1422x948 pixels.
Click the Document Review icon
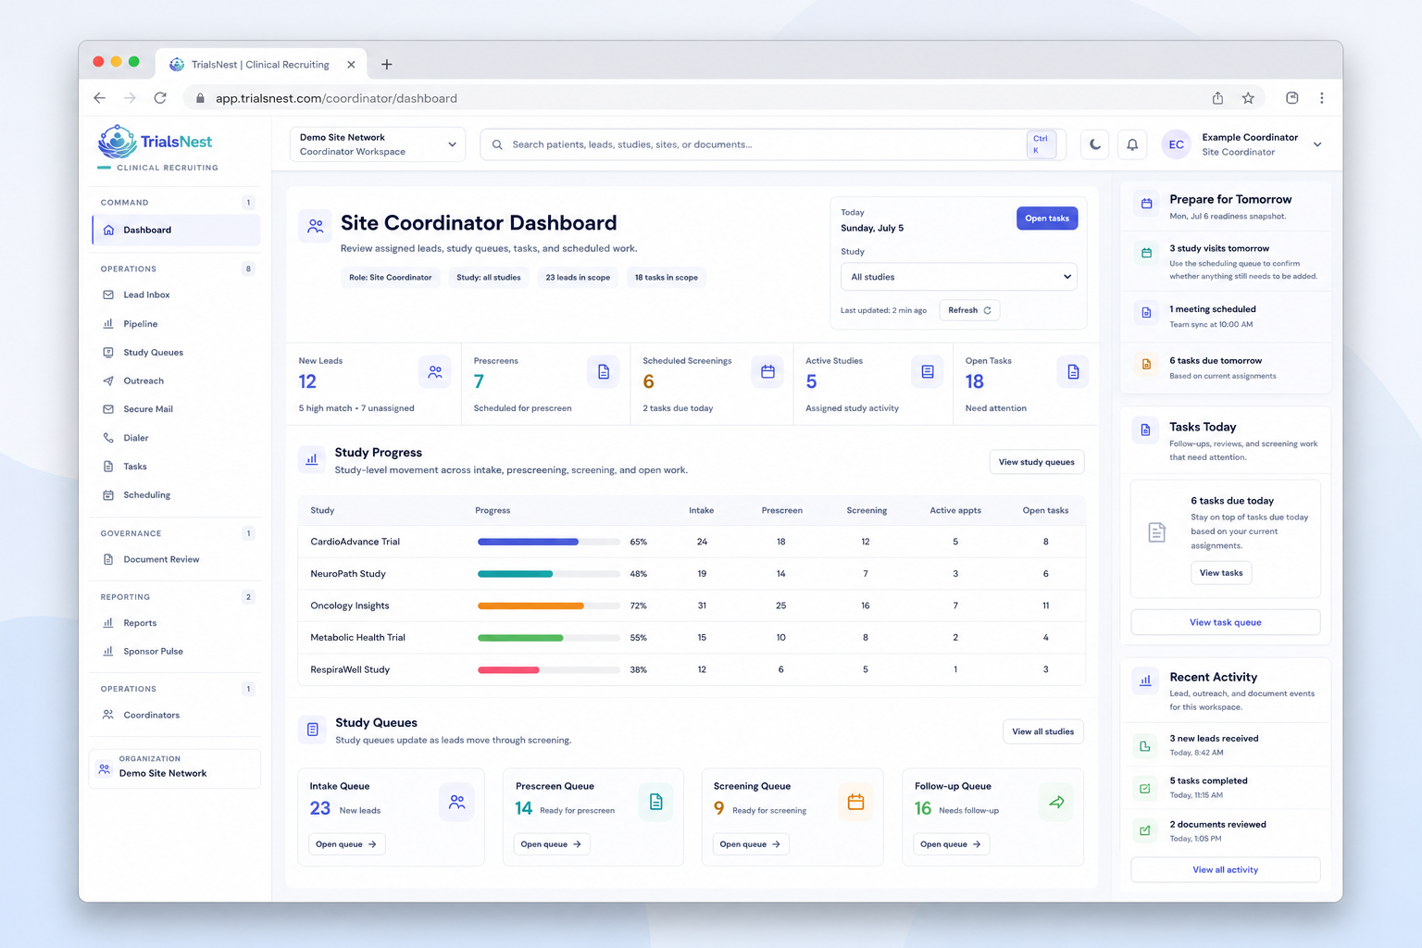coord(108,559)
